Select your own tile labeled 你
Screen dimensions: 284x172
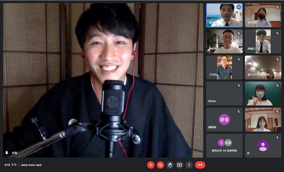pyautogui.click(x=263, y=146)
